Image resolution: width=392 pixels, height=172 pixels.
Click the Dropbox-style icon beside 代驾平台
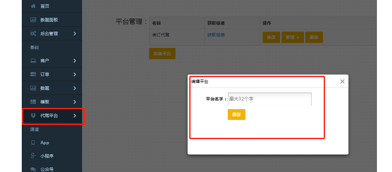pyautogui.click(x=33, y=116)
